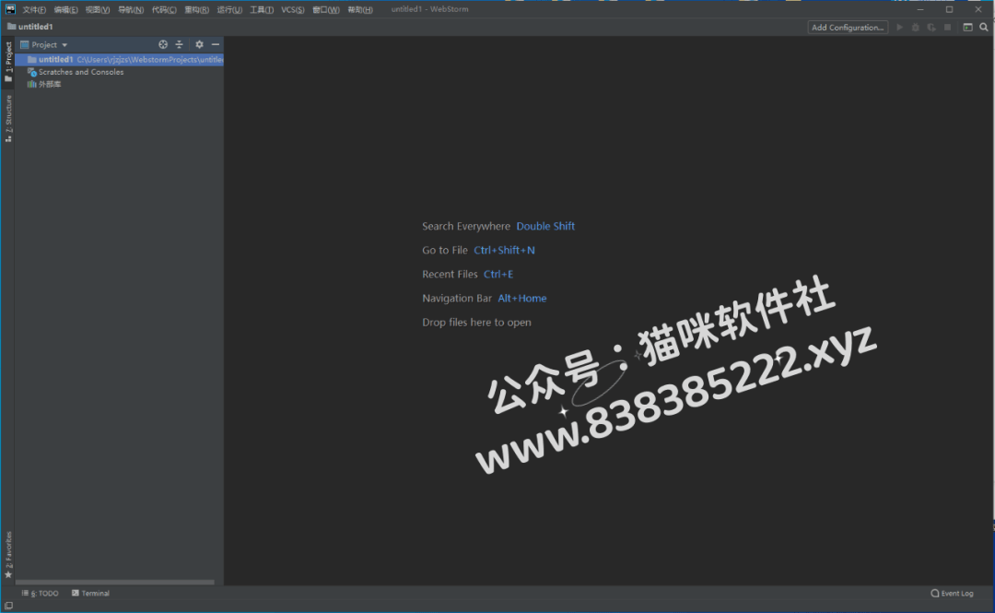Screen dimensions: 995x613
Task: Open the 工具(T) menu
Action: (x=262, y=9)
